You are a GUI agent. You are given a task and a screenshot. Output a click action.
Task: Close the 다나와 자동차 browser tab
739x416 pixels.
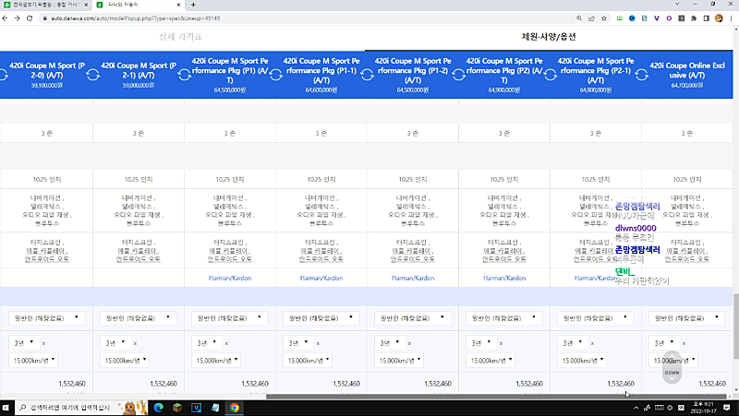coord(178,5)
